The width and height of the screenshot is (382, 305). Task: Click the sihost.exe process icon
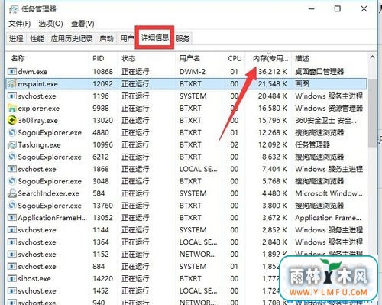tap(11, 278)
